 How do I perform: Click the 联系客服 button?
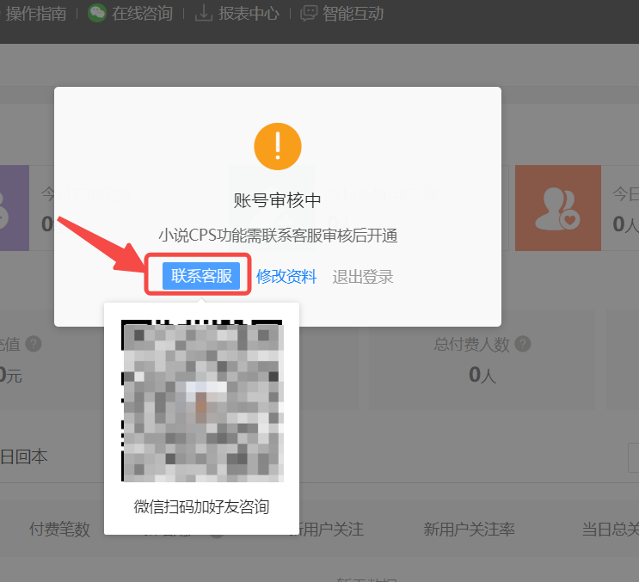tap(201, 276)
